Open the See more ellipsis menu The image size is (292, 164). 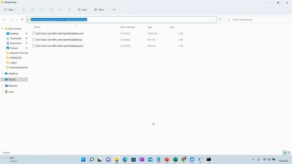(x=114, y=10)
